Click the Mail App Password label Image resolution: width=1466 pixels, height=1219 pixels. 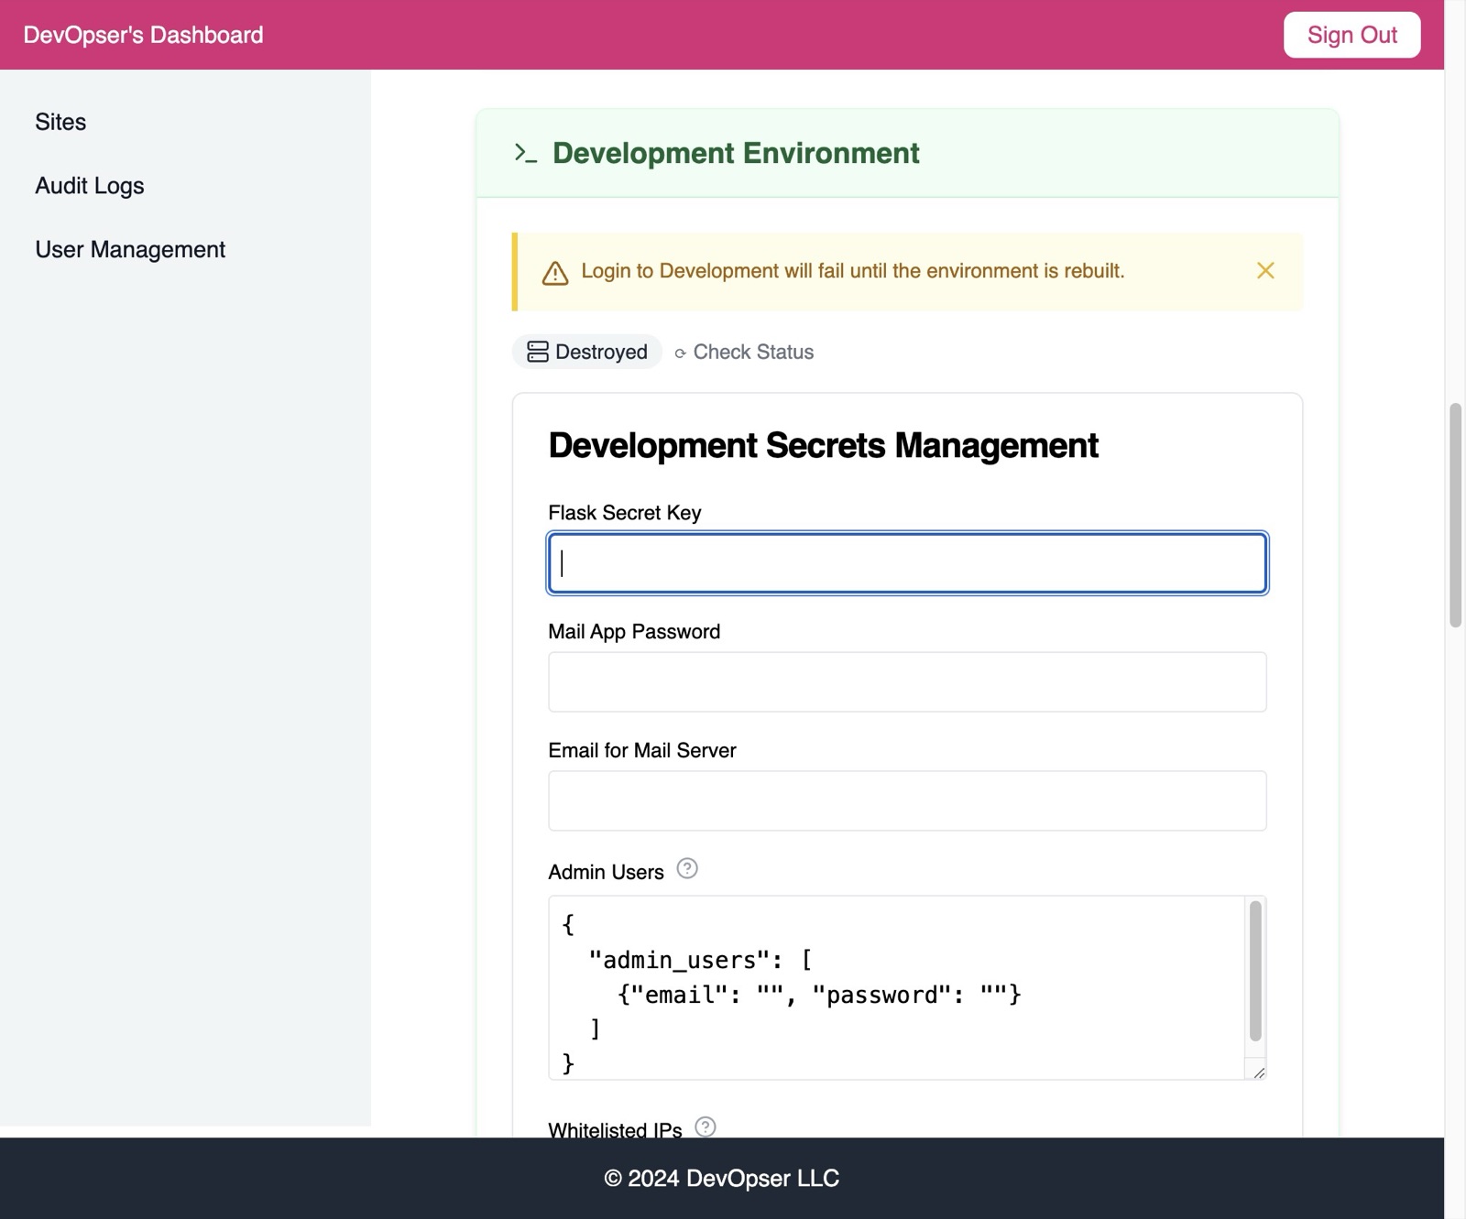click(x=634, y=632)
